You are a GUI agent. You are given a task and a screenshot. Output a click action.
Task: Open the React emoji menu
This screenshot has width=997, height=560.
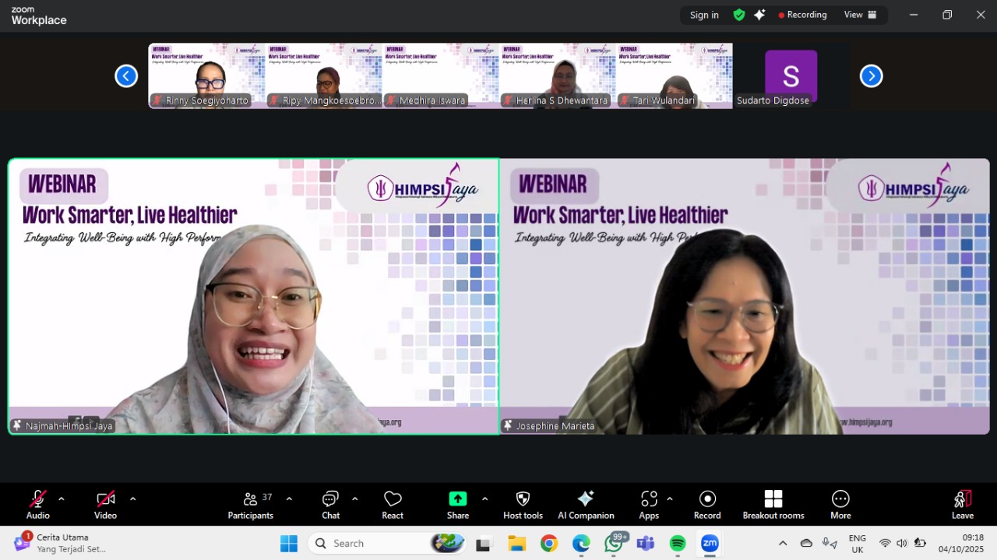[393, 504]
